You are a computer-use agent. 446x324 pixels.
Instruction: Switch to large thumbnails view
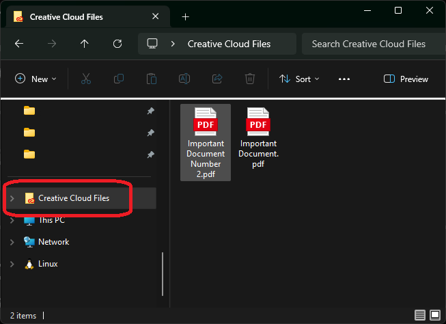pyautogui.click(x=435, y=315)
